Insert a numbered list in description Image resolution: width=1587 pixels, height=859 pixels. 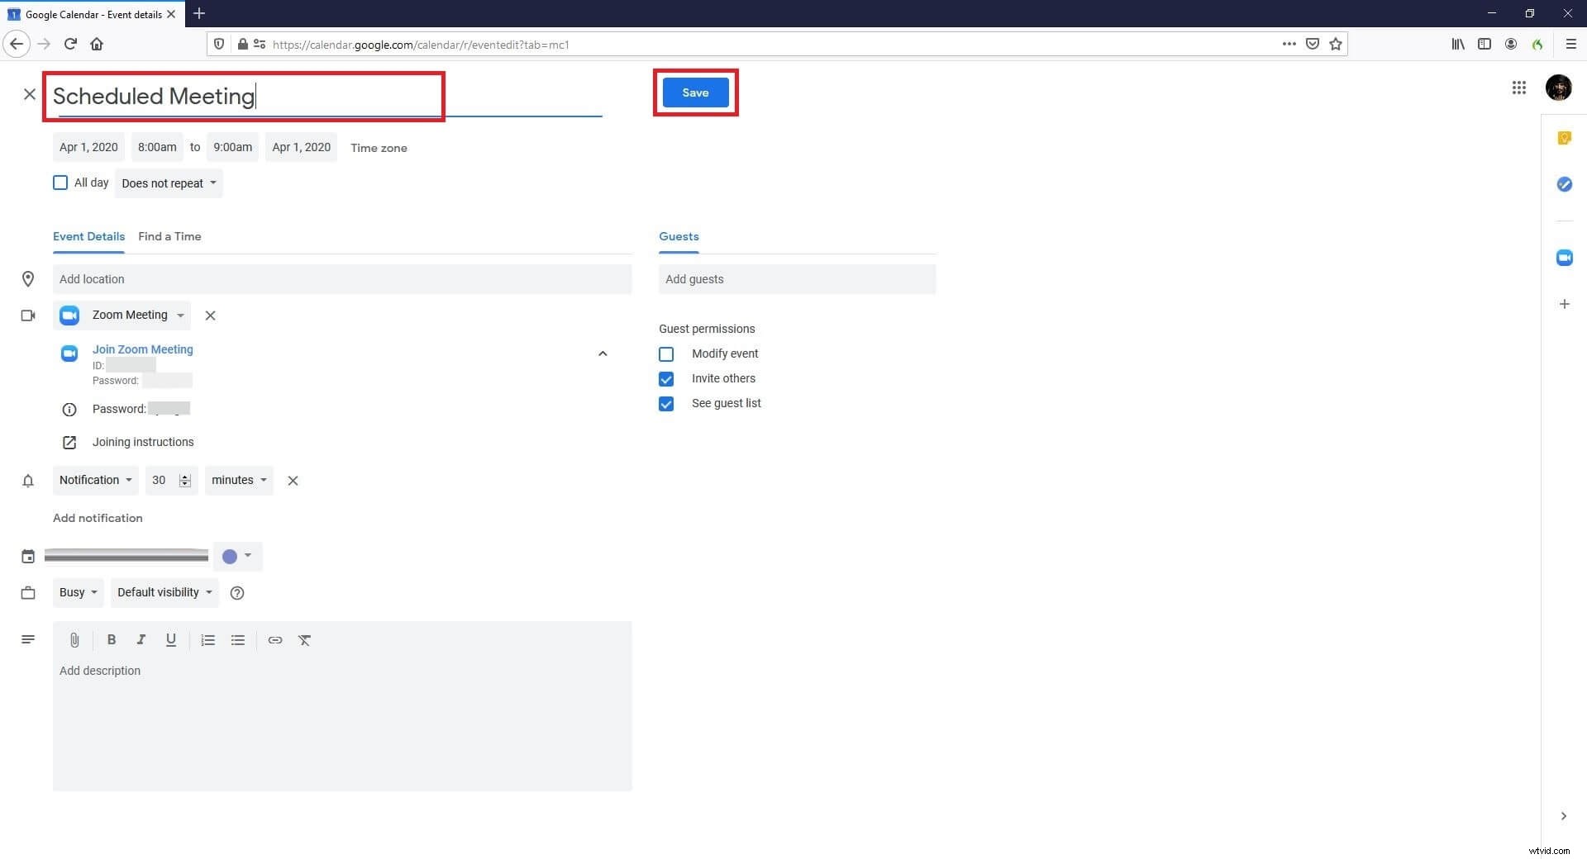click(x=207, y=640)
